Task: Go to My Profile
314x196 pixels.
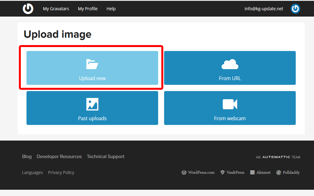Action: [x=88, y=9]
